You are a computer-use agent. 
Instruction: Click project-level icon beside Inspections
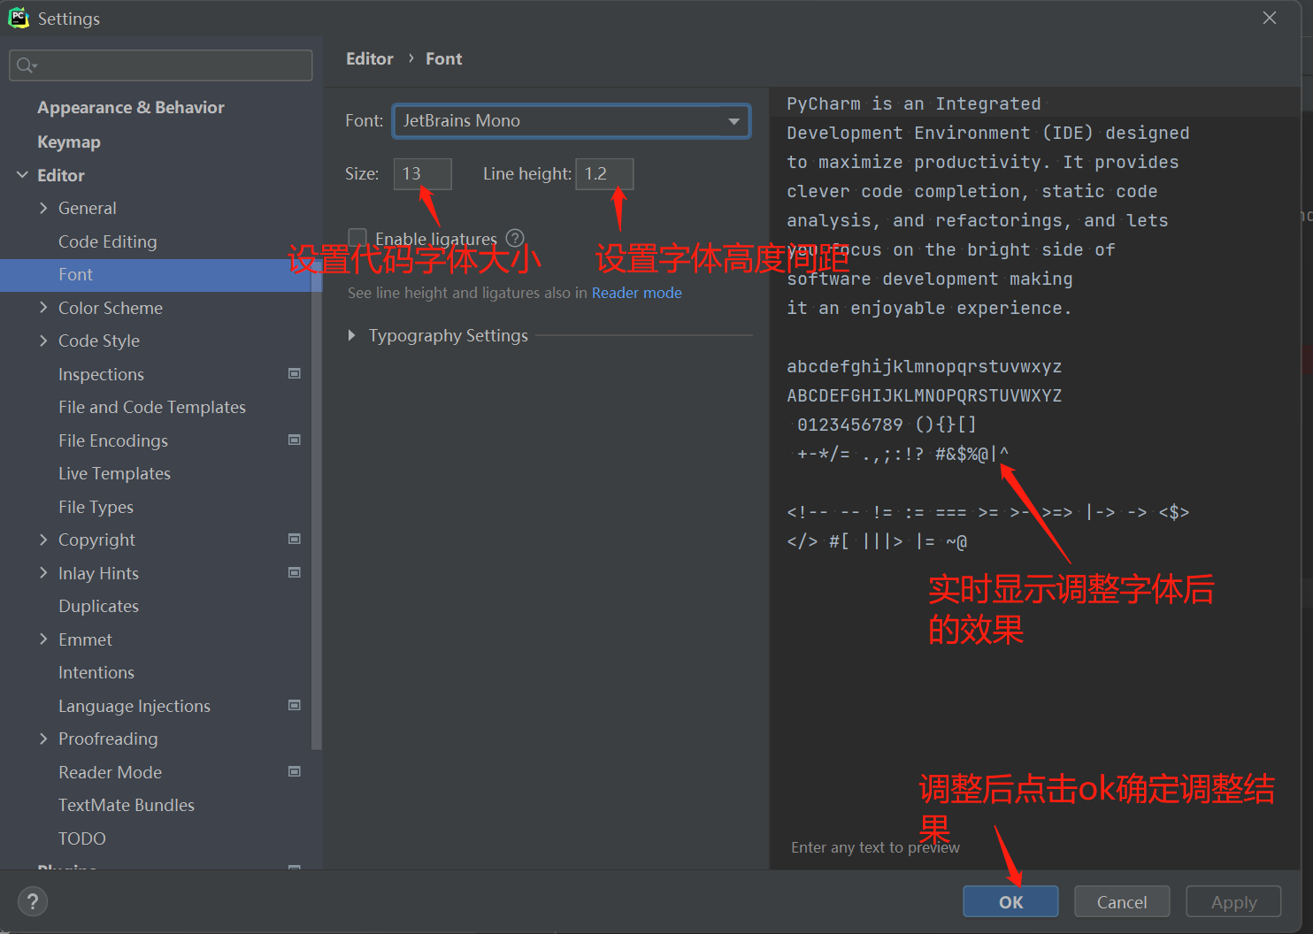pos(295,373)
